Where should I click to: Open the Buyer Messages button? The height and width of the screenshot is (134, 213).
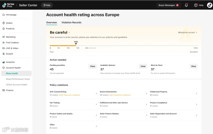point(169,5)
